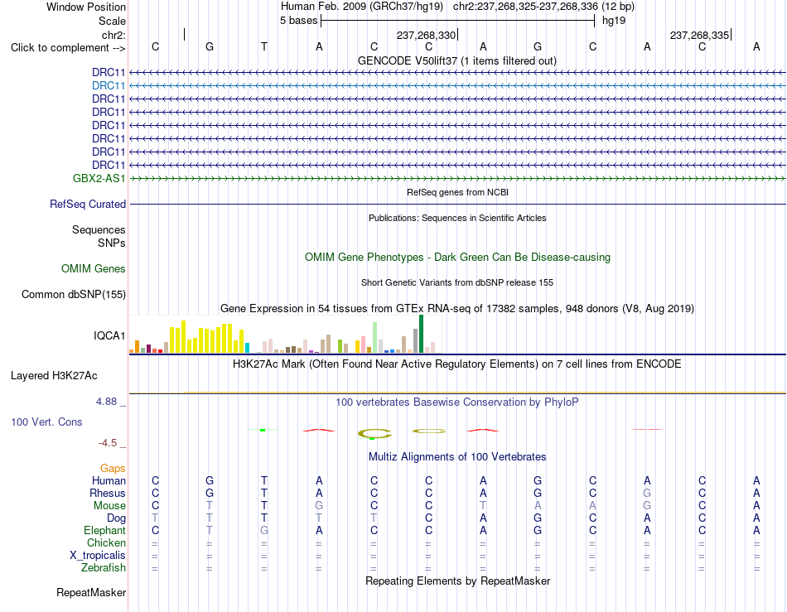The width and height of the screenshot is (787, 612).
Task: Click the 'hg19' text beside scale bar
Action: click(614, 21)
